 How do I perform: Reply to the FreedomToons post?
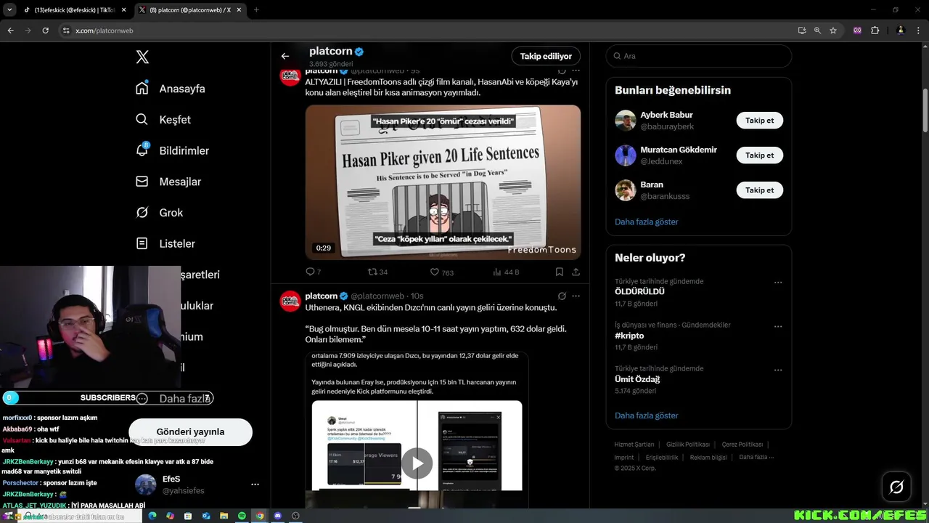[x=314, y=272]
